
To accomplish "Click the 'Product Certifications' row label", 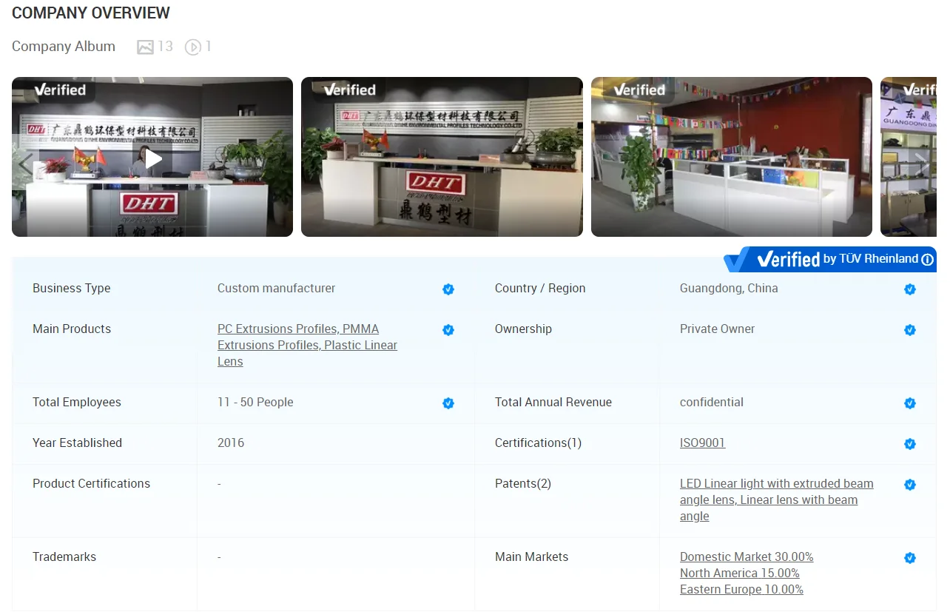I will pyautogui.click(x=91, y=483).
